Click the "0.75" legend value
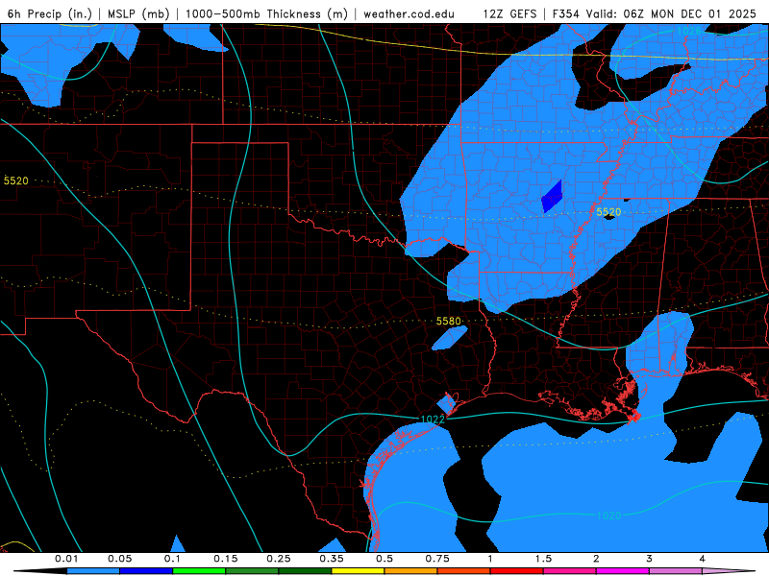 pos(437,559)
